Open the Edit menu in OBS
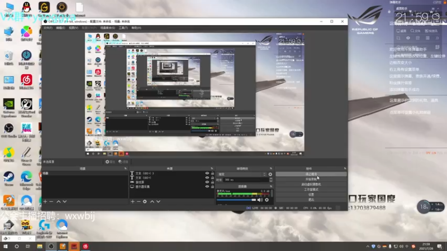 click(60, 28)
